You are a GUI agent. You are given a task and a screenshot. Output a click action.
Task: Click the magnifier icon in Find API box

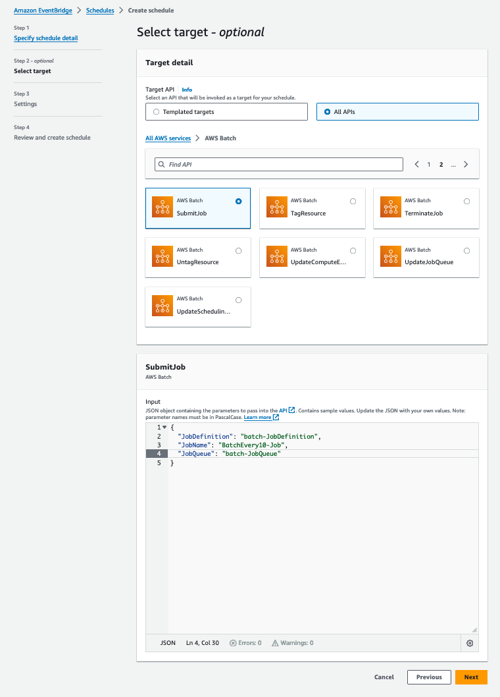160,163
